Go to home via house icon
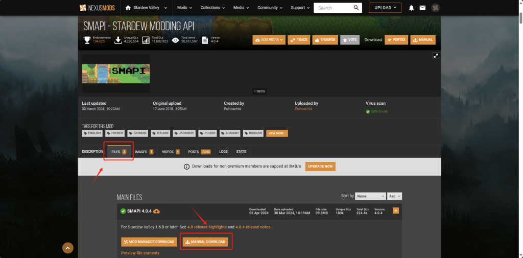The image size is (523, 258). (128, 8)
